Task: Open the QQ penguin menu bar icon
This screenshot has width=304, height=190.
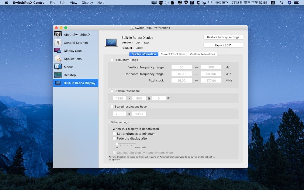Action: click(172, 2)
